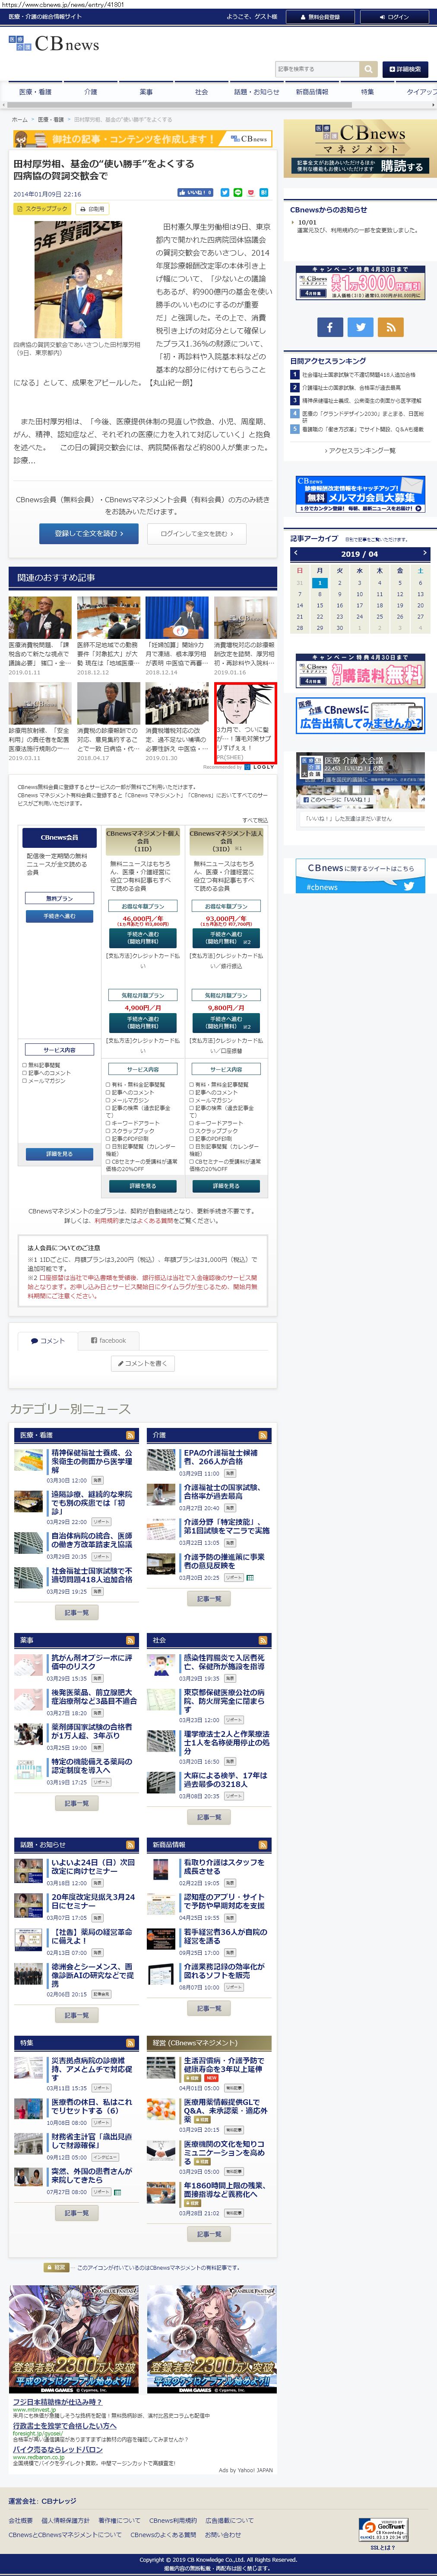The image size is (437, 2576).
Task: Click メルマガ会員大募集 banner
Action: (x=360, y=495)
